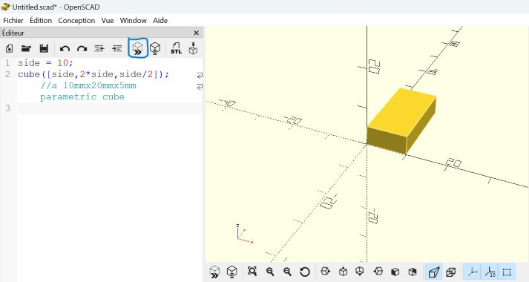Toggle the Show Axes button
The image size is (529, 282).
pyautogui.click(x=473, y=272)
